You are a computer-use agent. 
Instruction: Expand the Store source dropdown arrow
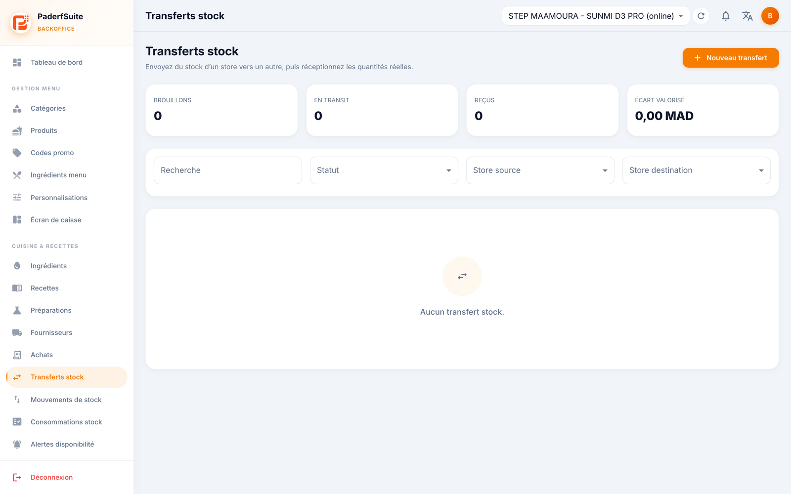(x=605, y=170)
